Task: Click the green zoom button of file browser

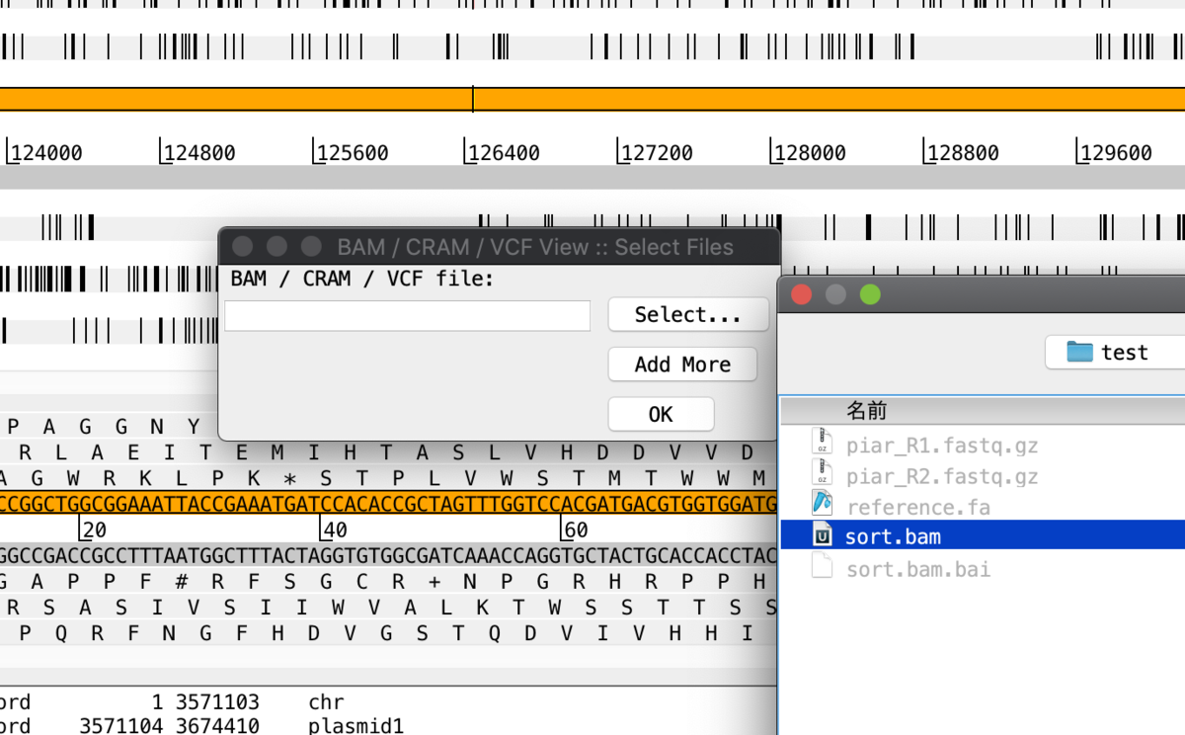Action: 870,294
